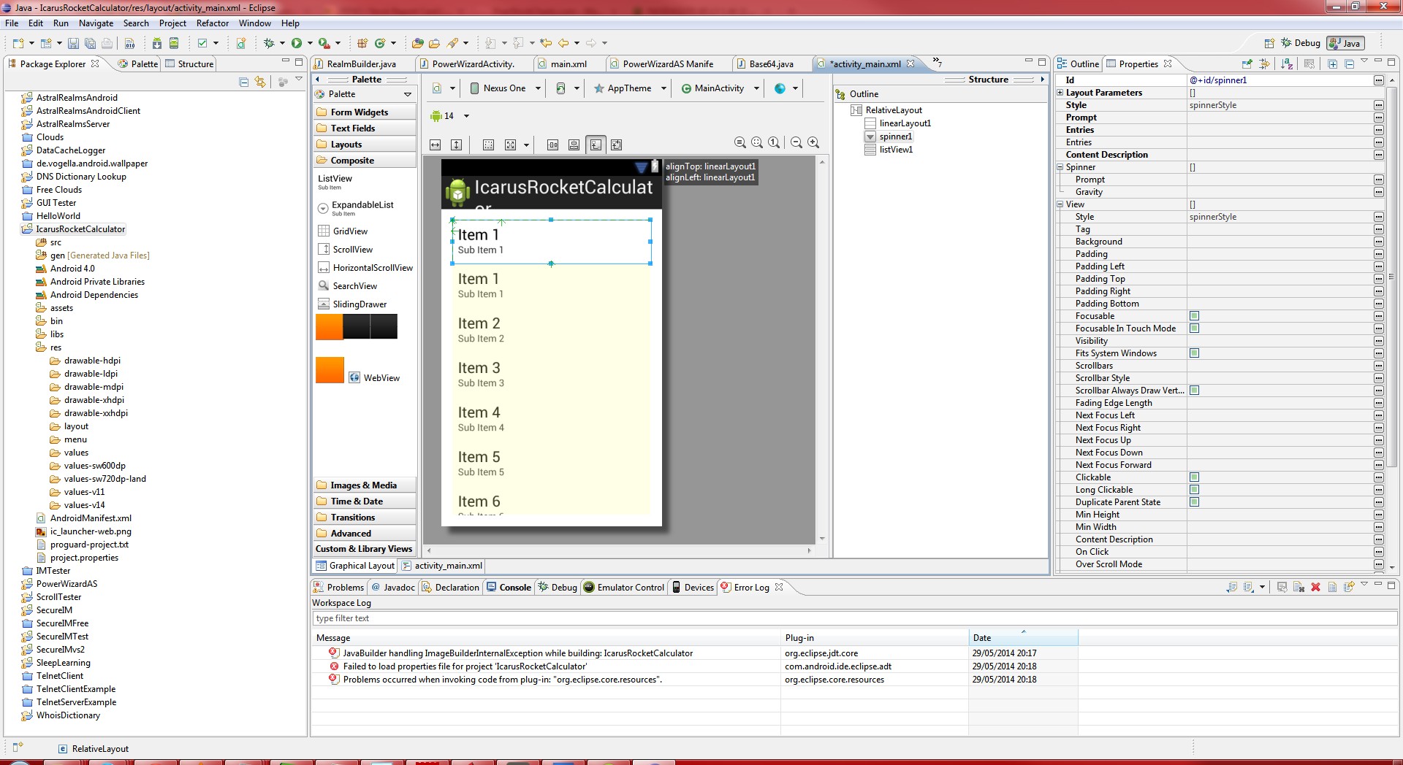
Task: Click the Open Type toolbar icon
Action: (x=418, y=44)
